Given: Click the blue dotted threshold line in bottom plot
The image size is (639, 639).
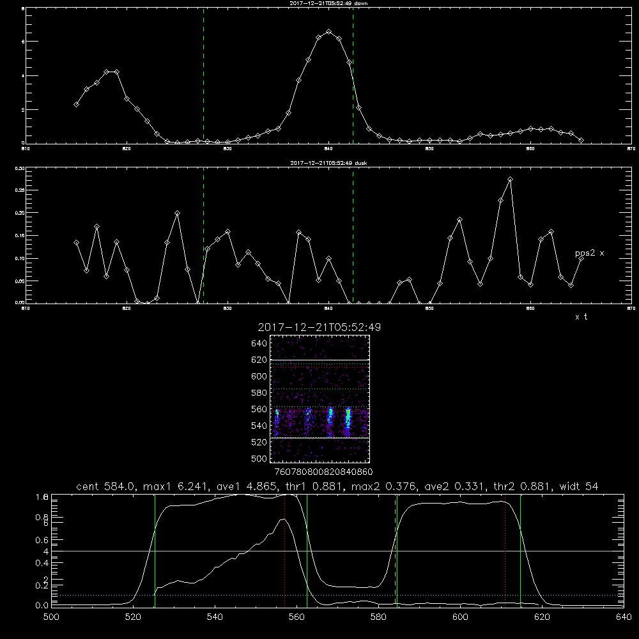Looking at the screenshot, I should (x=337, y=596).
